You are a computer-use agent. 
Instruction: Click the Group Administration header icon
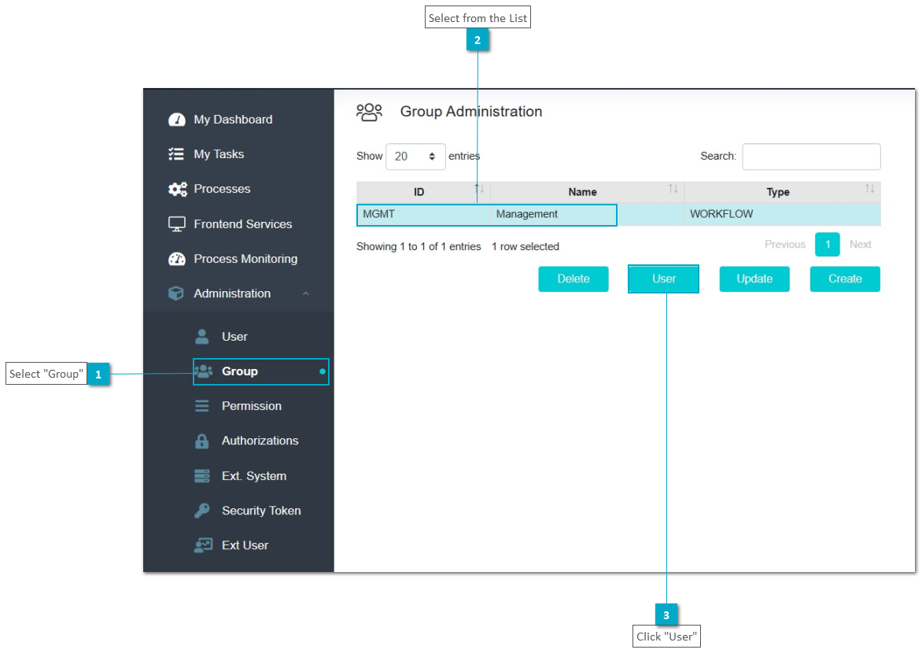(x=369, y=112)
